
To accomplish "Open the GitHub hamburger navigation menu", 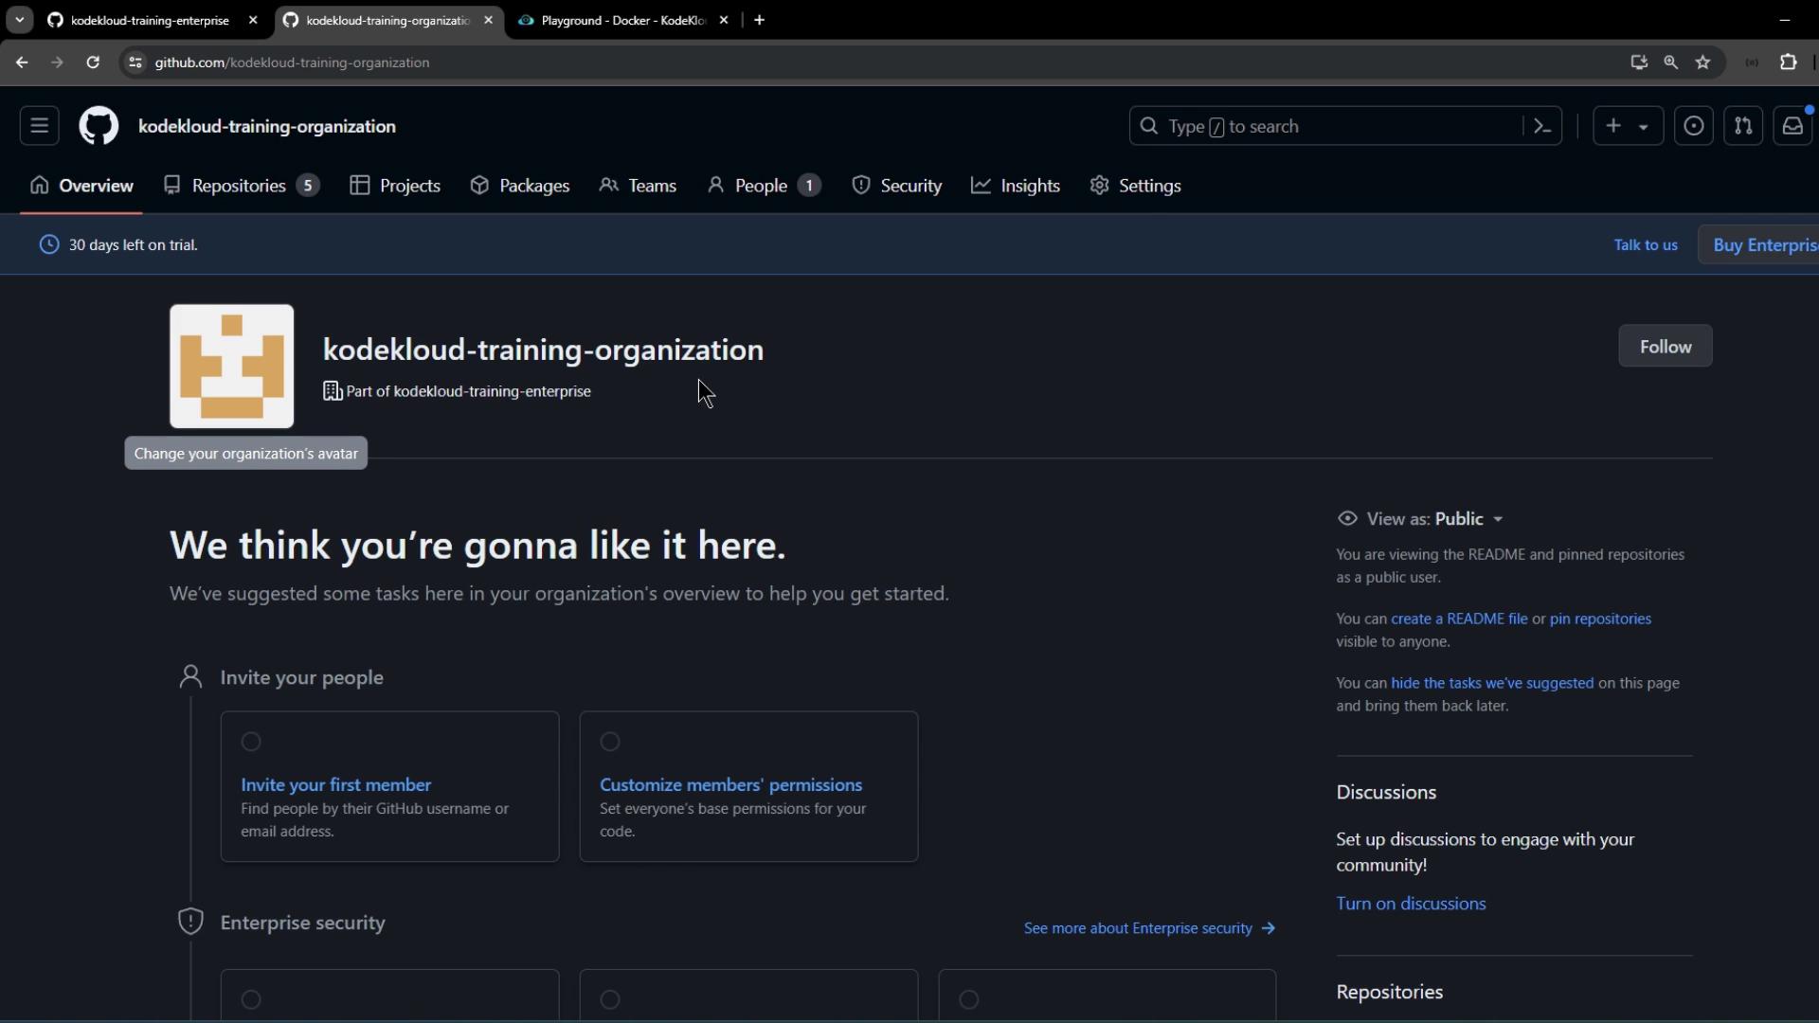I will click(39, 126).
